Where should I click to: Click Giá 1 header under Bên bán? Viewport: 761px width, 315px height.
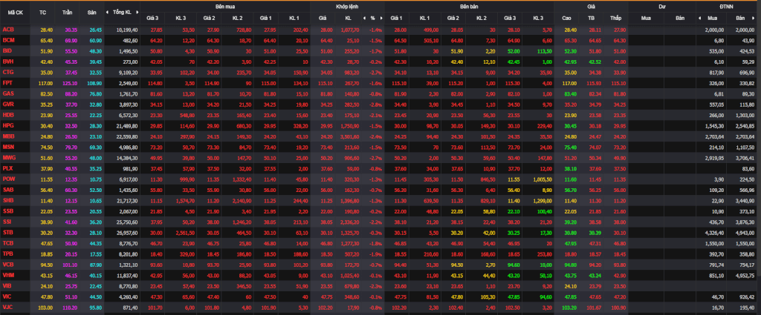(397, 19)
